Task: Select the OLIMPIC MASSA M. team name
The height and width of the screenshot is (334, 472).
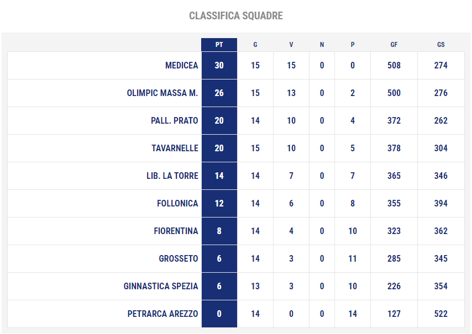Action: [162, 93]
